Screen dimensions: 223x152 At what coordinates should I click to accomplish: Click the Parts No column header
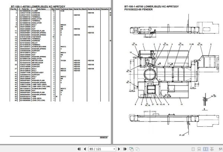tap(25, 9)
